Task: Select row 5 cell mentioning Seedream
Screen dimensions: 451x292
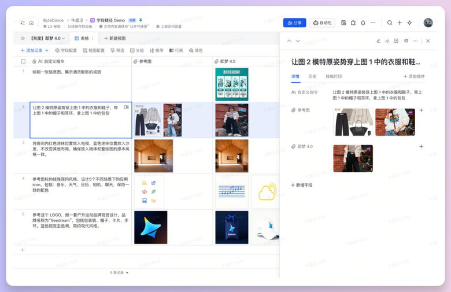Action: [x=80, y=227]
